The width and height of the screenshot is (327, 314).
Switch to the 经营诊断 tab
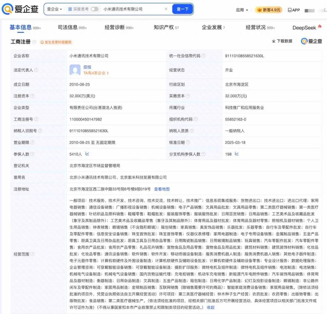[119, 28]
